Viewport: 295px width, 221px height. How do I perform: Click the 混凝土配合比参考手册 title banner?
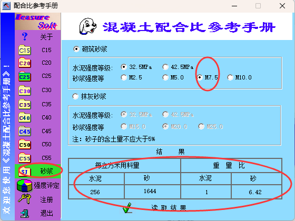[189, 27]
